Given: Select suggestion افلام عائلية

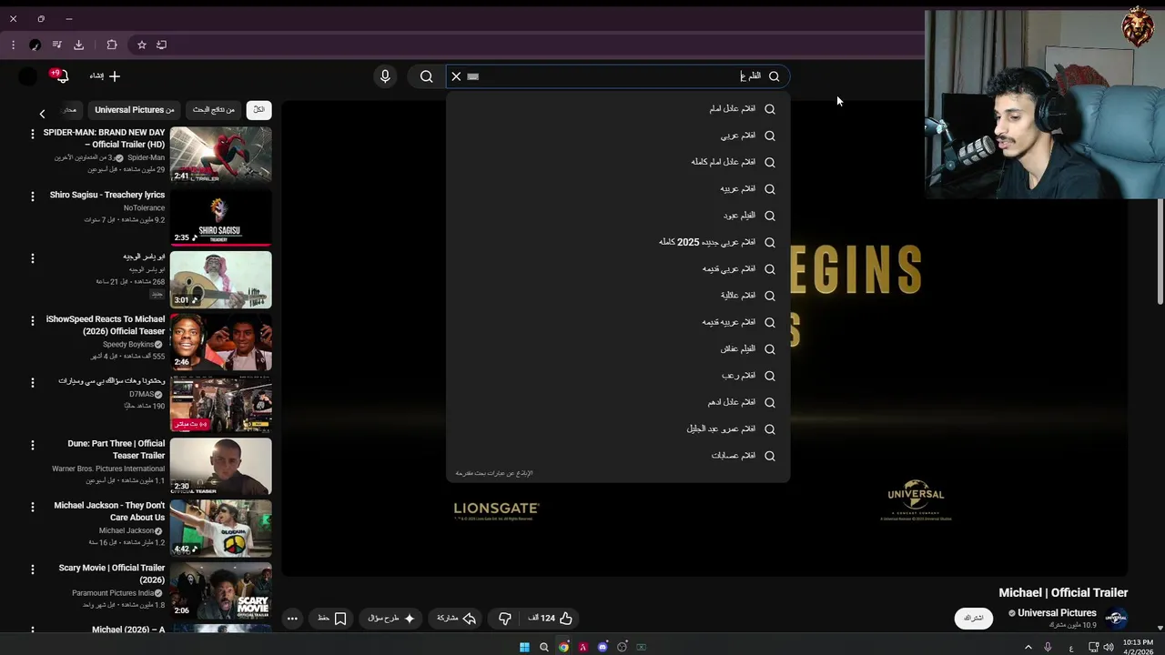Looking at the screenshot, I should 618,296.
